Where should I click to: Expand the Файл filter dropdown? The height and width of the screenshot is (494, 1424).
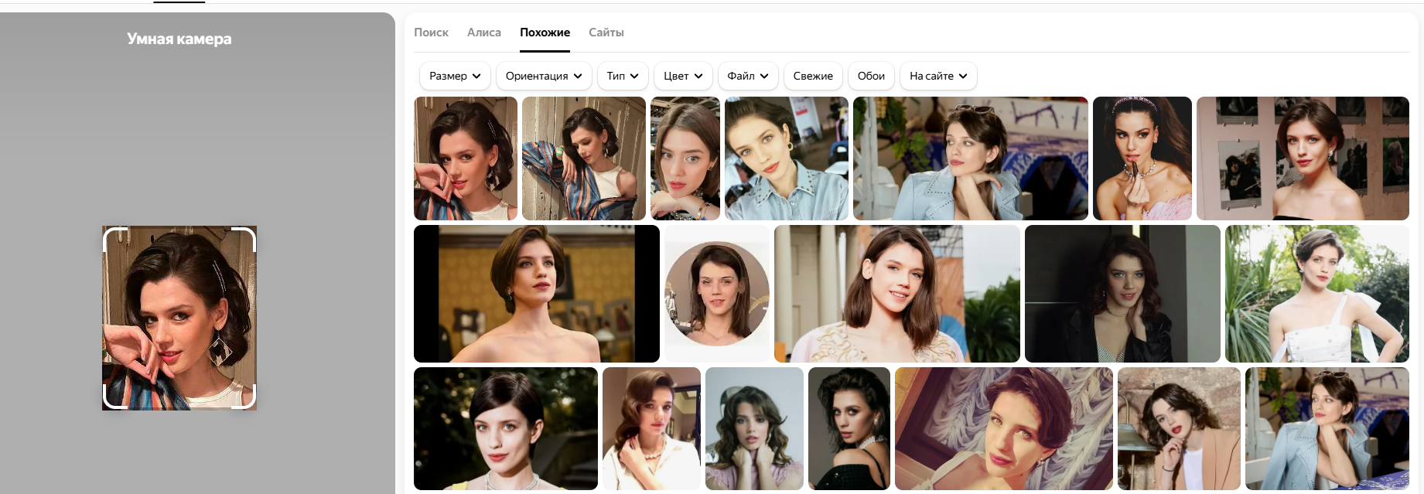point(748,76)
